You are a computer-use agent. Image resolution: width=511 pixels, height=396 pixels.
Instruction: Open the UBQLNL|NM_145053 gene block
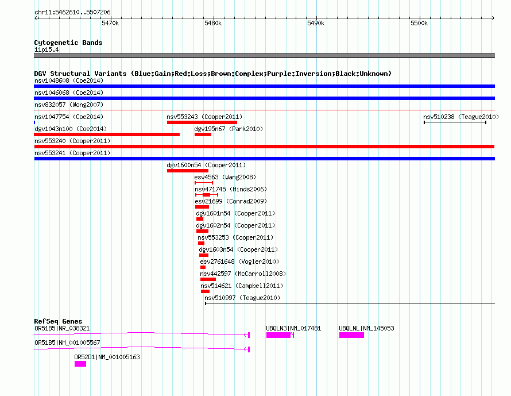(351, 335)
